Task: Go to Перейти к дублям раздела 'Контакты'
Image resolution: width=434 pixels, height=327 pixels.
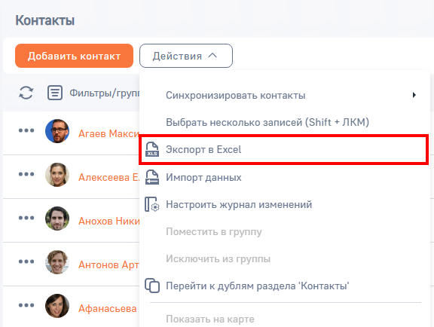Action: pyautogui.click(x=284, y=286)
